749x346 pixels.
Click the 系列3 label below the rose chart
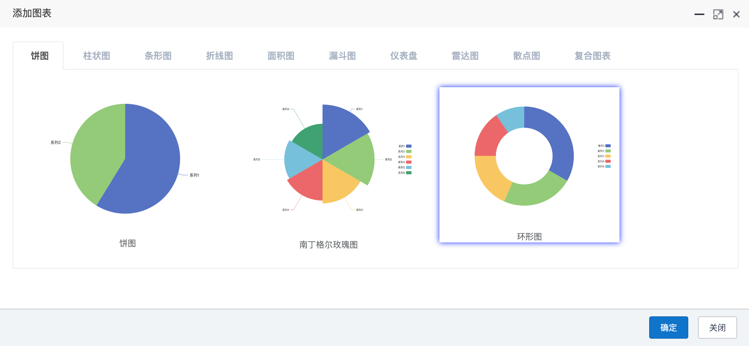click(x=359, y=210)
